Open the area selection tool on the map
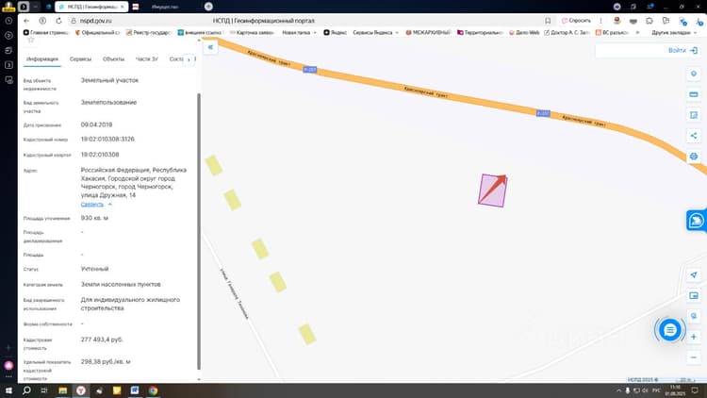Screen dimensions: 707x398 click(x=694, y=115)
